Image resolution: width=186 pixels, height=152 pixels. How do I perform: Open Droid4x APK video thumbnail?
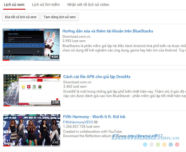click(x=32, y=90)
